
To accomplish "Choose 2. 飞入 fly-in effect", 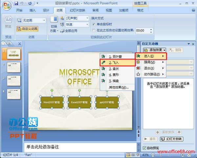I will pyautogui.click(x=117, y=63).
